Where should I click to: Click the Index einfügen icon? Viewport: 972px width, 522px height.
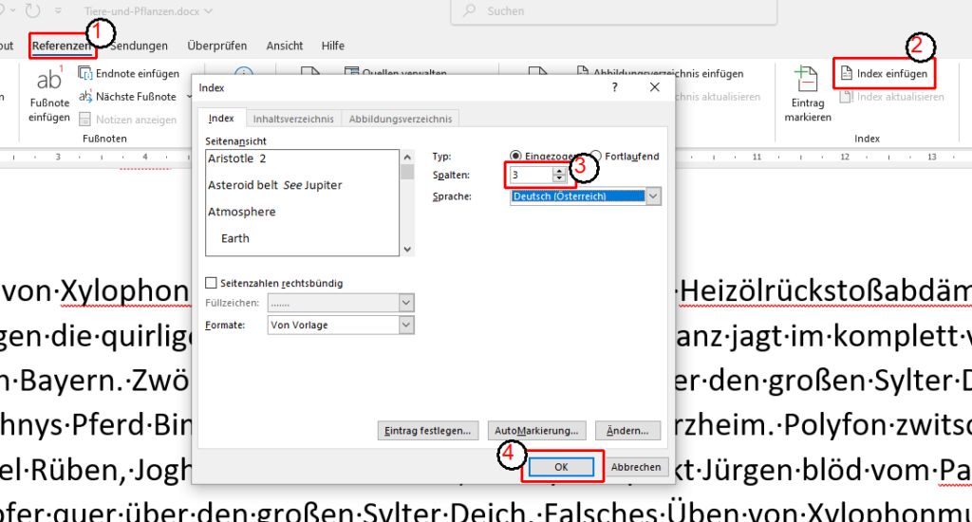pyautogui.click(x=847, y=73)
